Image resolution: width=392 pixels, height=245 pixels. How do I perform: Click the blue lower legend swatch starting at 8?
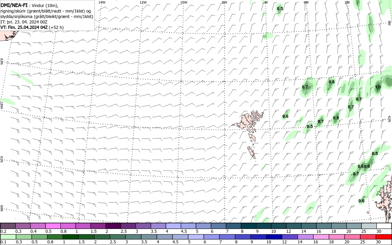point(243,237)
